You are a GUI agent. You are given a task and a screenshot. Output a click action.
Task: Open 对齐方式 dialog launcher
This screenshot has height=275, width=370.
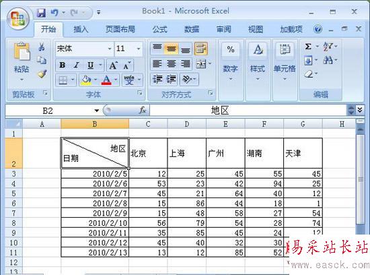tap(211, 93)
